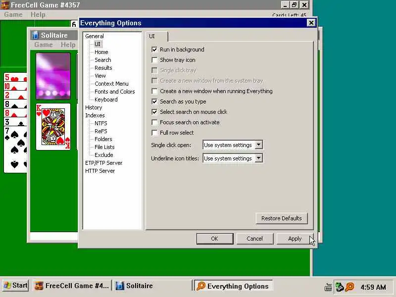Screen dimensions: 396x297
Task: Click the FreeCell title bar icon
Action: click(5, 5)
